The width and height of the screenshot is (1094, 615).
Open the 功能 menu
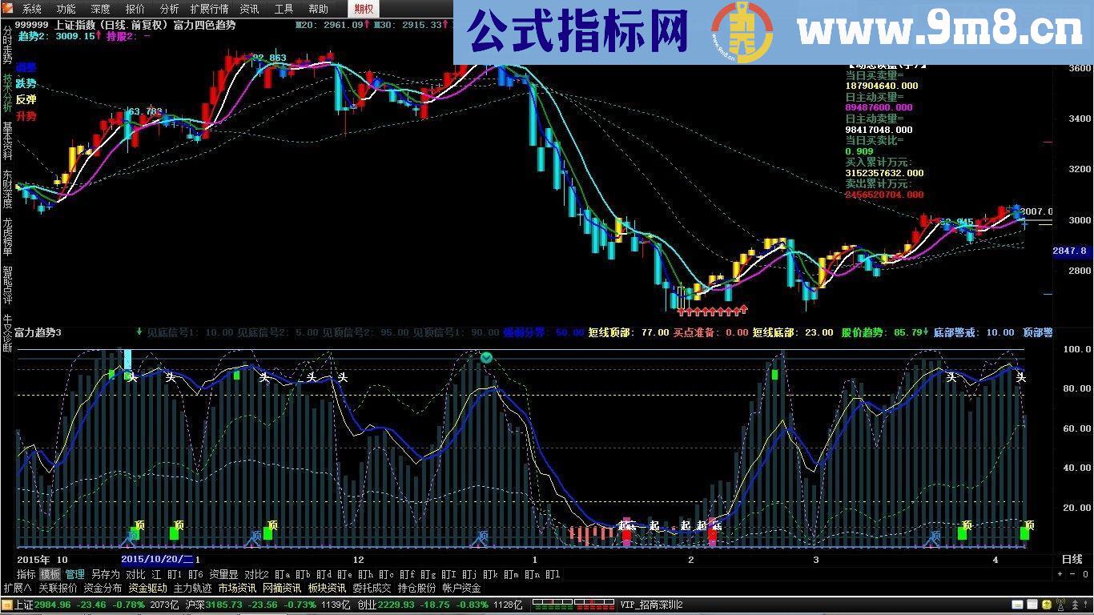pos(67,9)
